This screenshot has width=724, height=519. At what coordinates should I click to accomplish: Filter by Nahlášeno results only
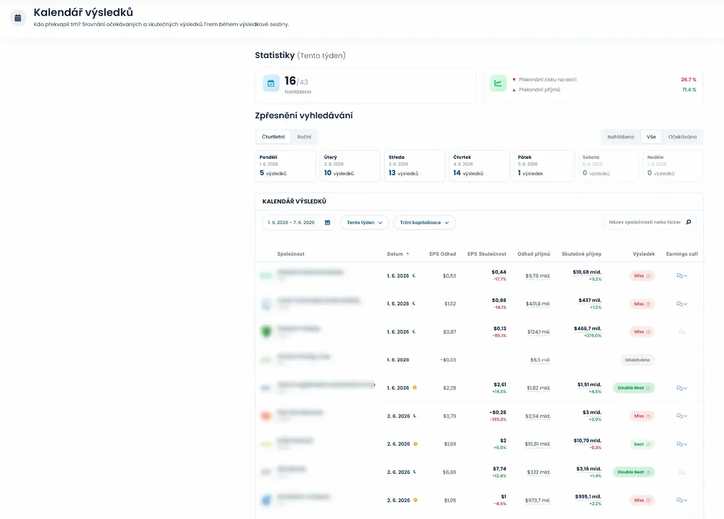point(621,137)
